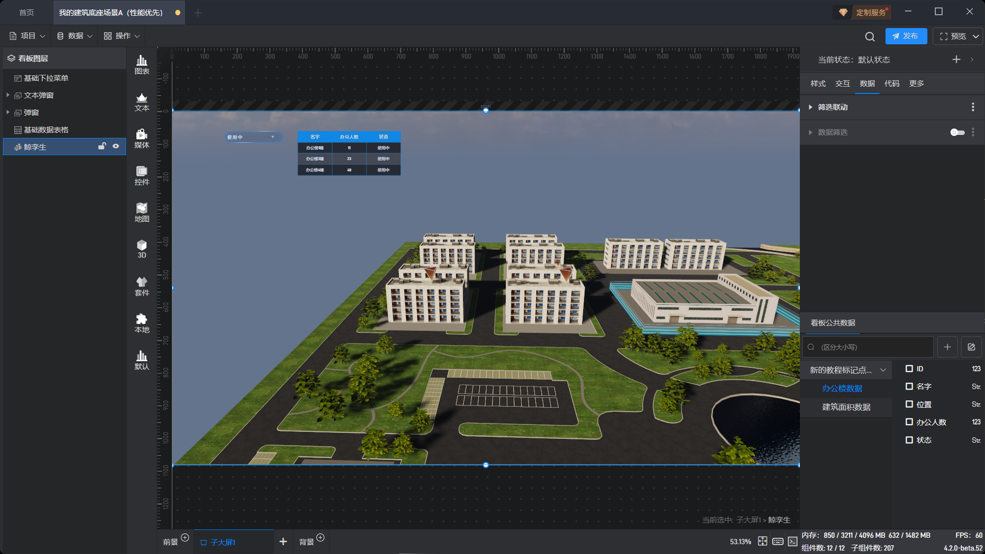Select the 媒体 media components icon
This screenshot has height=554, width=985.
(x=142, y=138)
